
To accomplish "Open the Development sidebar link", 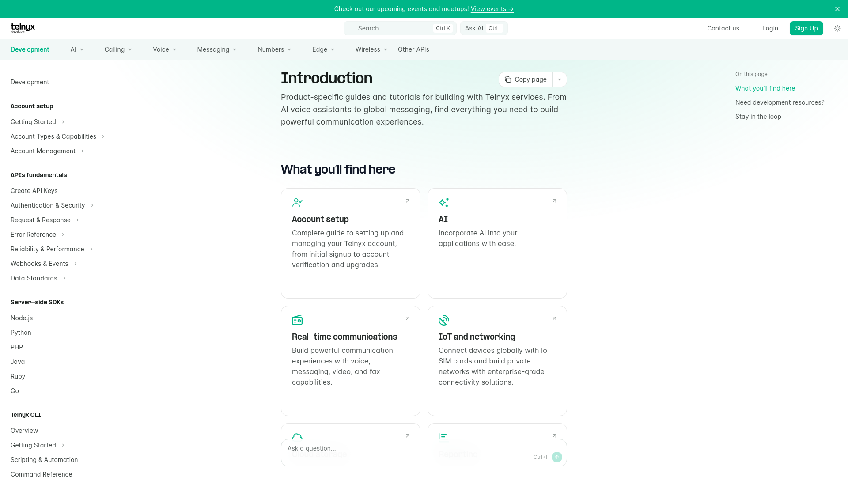I will pyautogui.click(x=30, y=82).
